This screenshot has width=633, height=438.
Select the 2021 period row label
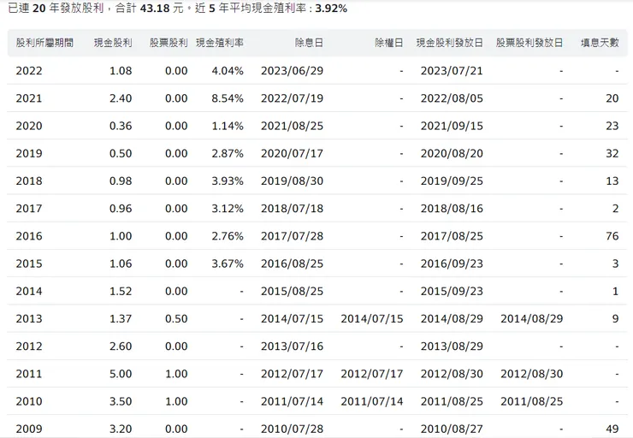pos(29,98)
